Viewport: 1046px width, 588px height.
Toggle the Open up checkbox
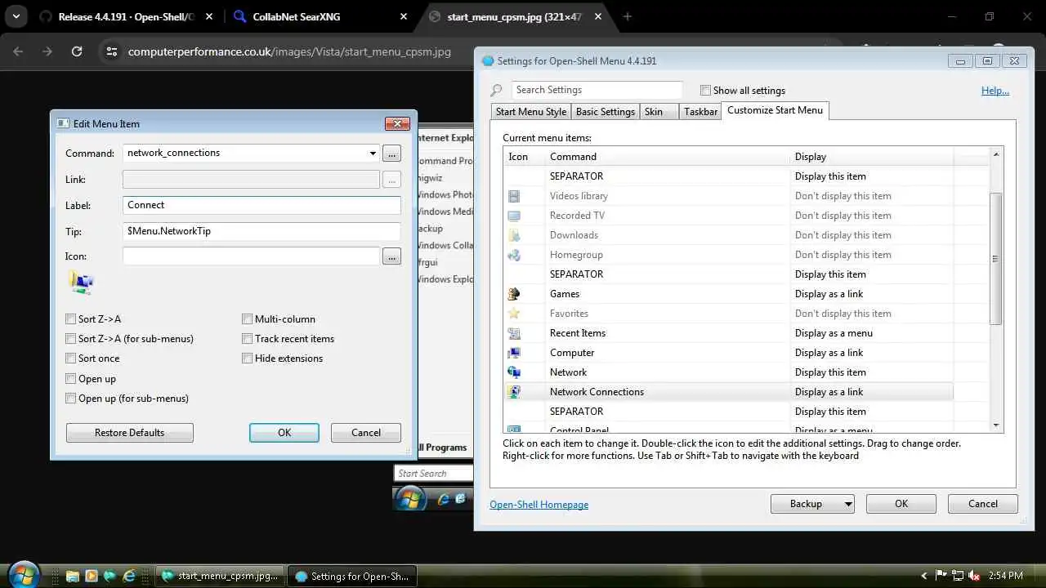click(x=71, y=379)
